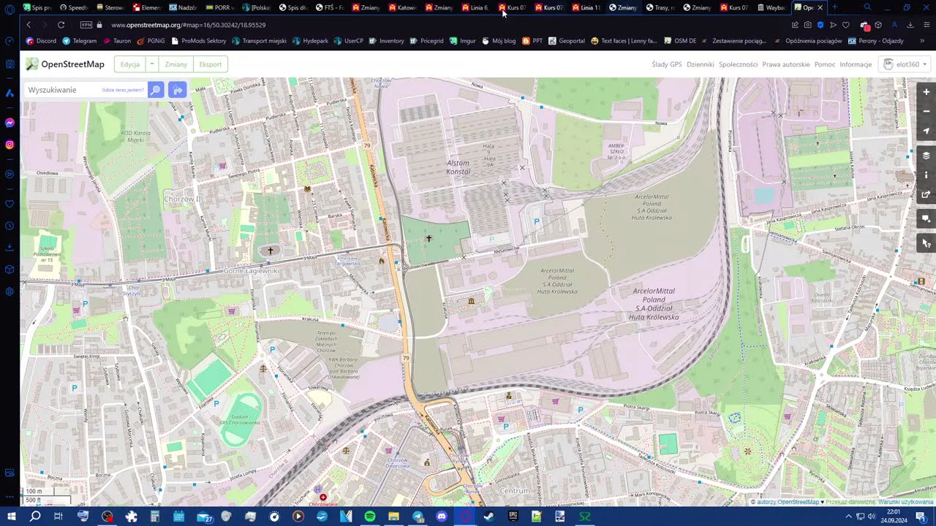The image size is (936, 526).
Task: Open the map Layers panel
Action: point(926,156)
